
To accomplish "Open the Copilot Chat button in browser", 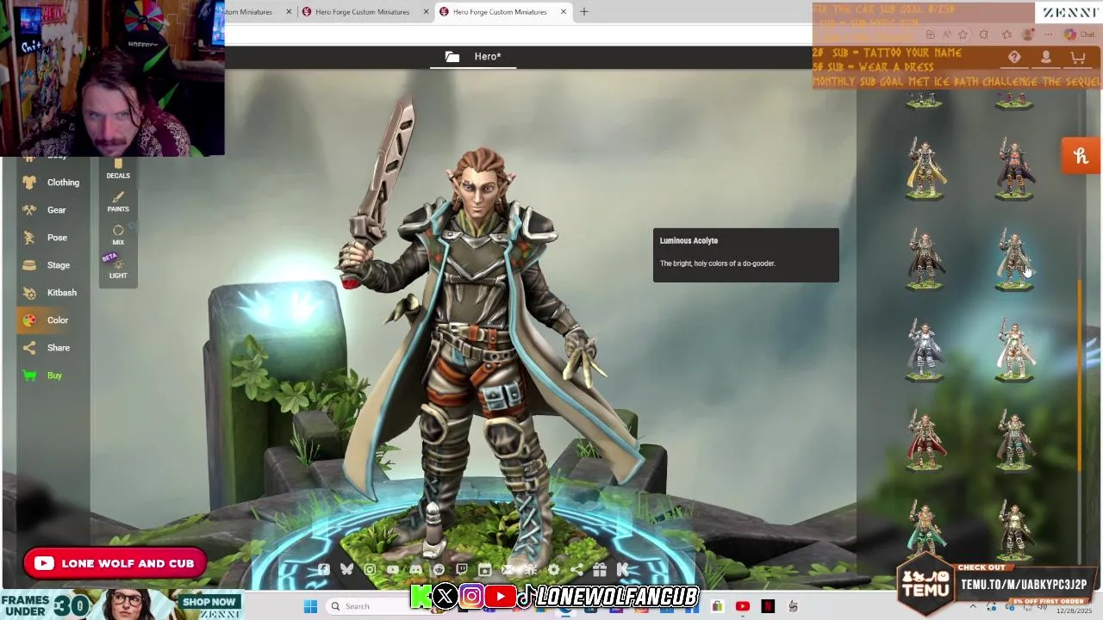I will (1080, 35).
